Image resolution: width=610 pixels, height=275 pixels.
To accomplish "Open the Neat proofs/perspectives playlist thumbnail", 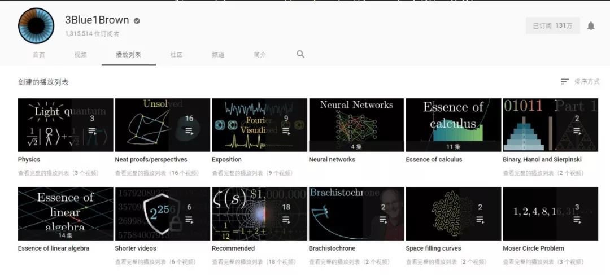I will tap(162, 125).
